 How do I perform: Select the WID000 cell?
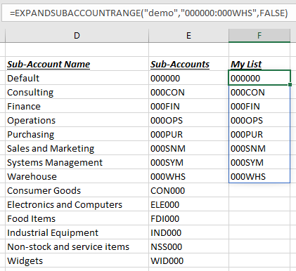(188, 260)
